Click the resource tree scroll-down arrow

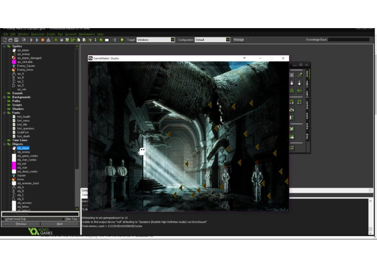(x=77, y=209)
